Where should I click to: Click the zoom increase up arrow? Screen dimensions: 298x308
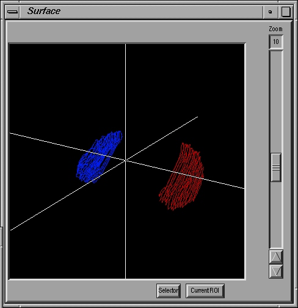(x=276, y=257)
